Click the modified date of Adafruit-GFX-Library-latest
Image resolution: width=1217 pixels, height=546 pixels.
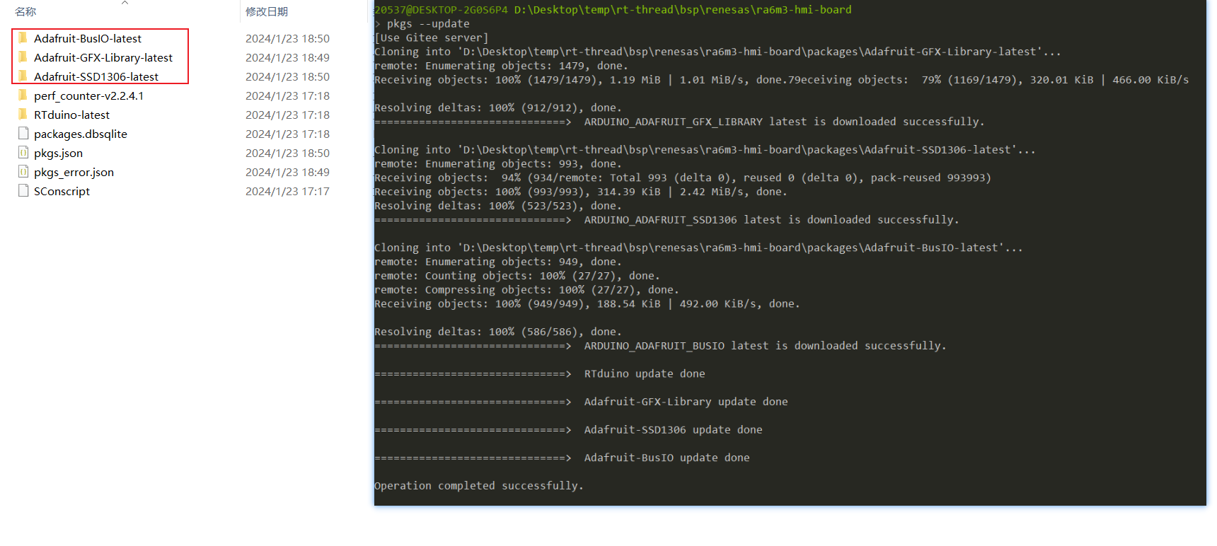[x=287, y=57]
